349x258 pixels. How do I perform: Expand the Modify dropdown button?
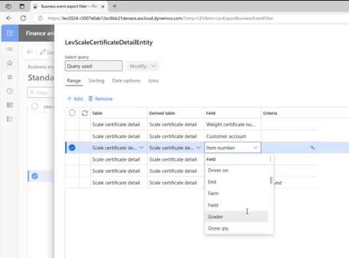[x=143, y=66]
